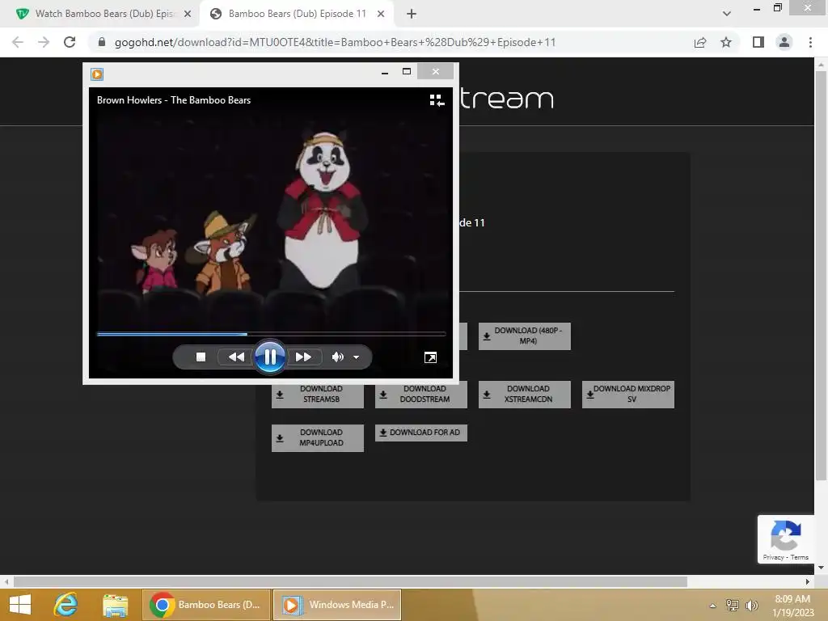Image resolution: width=828 pixels, height=621 pixels.
Task: Go back in Chrome
Action: pyautogui.click(x=18, y=42)
